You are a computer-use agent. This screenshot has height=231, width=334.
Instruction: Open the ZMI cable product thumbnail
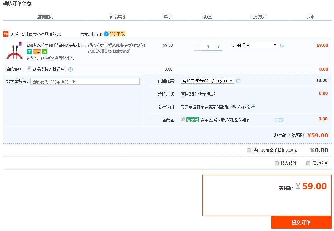(x=15, y=50)
